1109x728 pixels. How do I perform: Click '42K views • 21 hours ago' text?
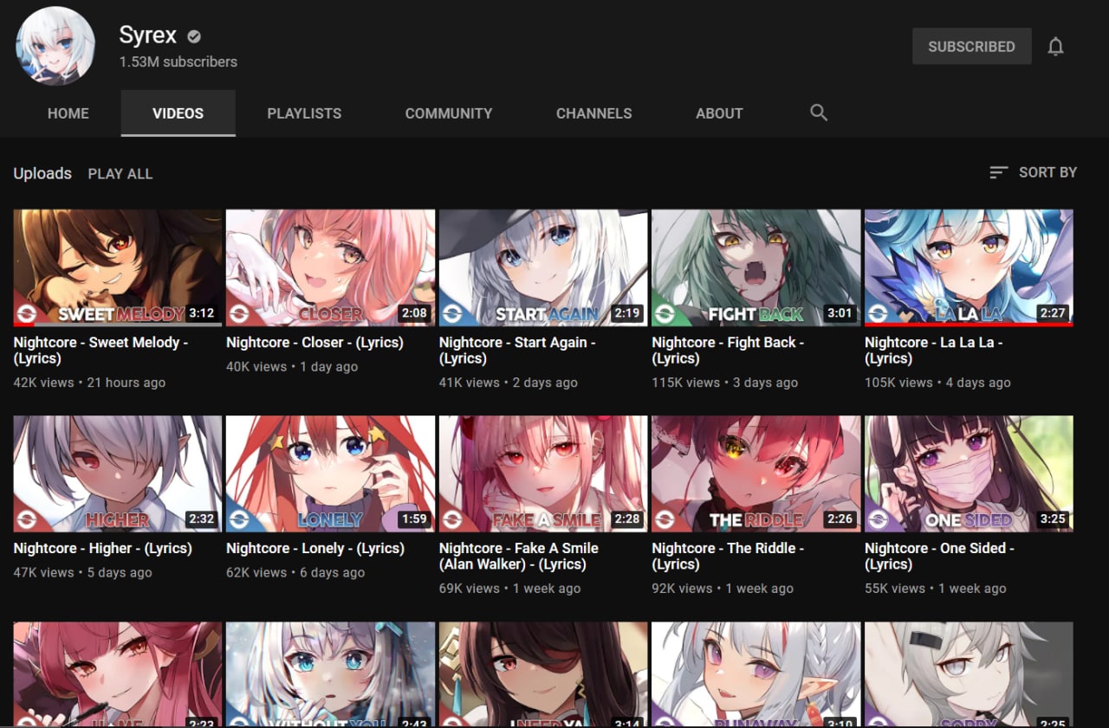pos(89,383)
